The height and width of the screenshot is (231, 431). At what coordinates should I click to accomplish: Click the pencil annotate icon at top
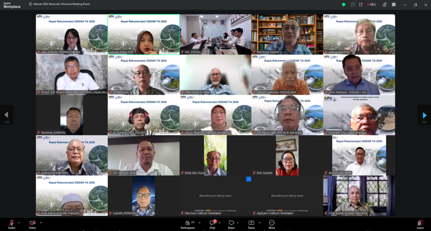(x=385, y=4)
